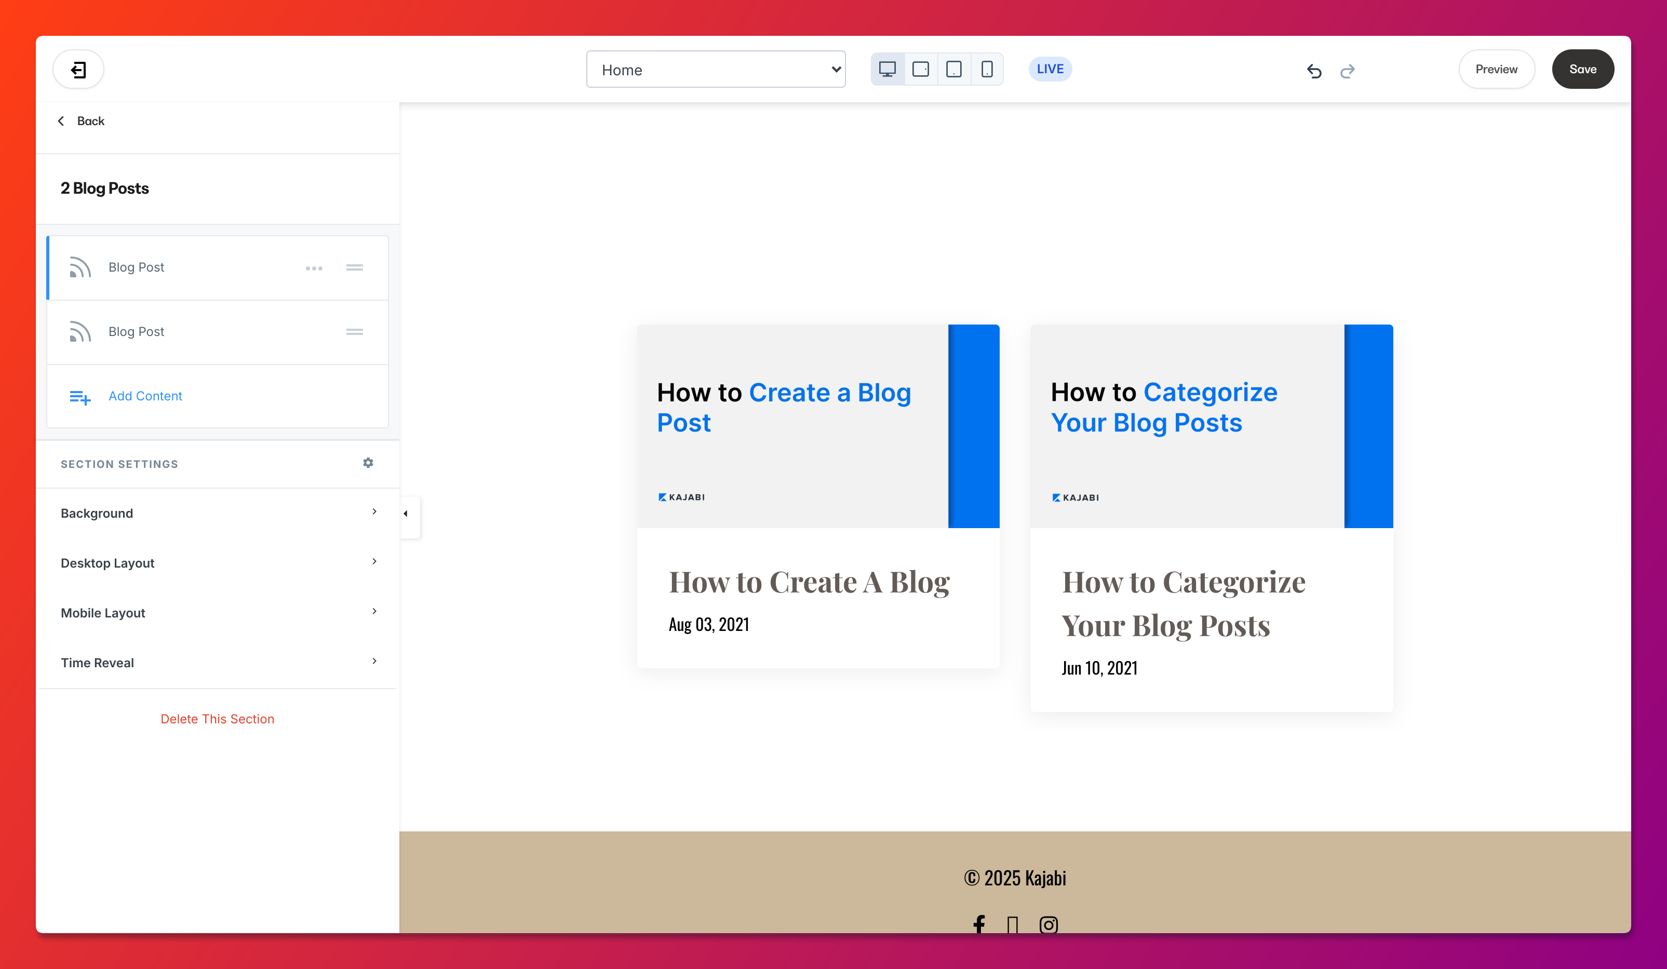
Task: Click the Create a Blog Post thumbnail
Action: tap(818, 426)
